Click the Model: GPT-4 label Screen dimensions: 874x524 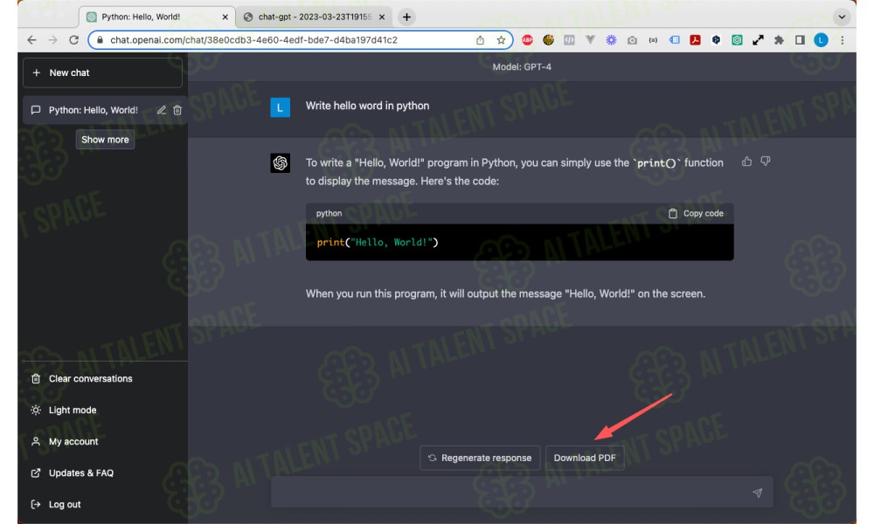coord(522,67)
